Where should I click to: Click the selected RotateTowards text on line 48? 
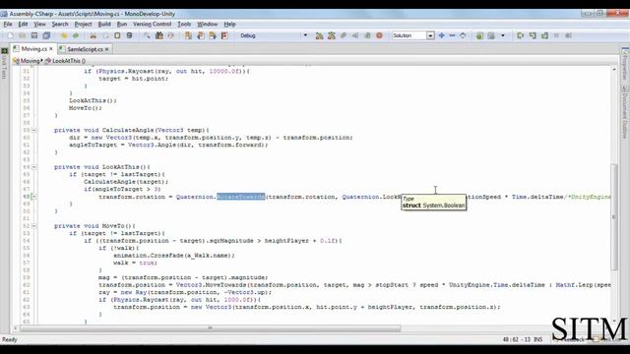click(240, 197)
